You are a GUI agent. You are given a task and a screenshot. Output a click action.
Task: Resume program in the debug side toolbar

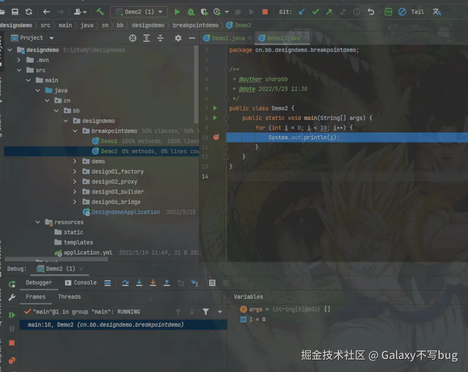[x=12, y=315]
